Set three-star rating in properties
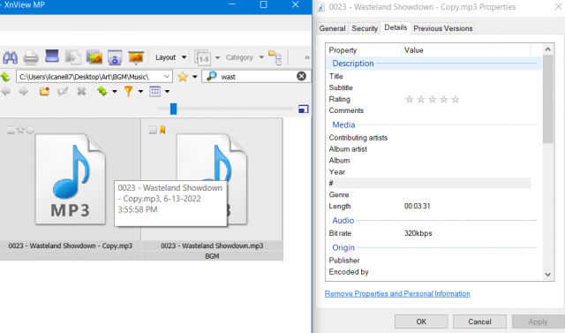 tap(432, 99)
